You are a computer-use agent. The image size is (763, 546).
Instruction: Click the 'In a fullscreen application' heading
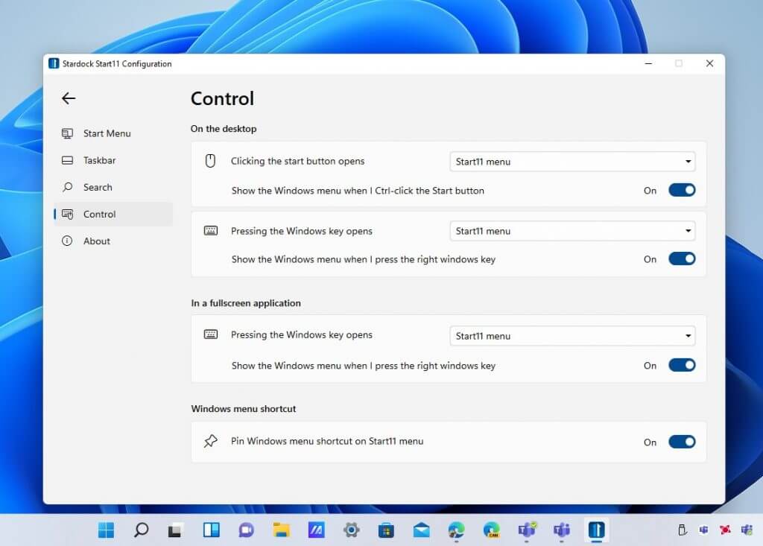tap(246, 303)
